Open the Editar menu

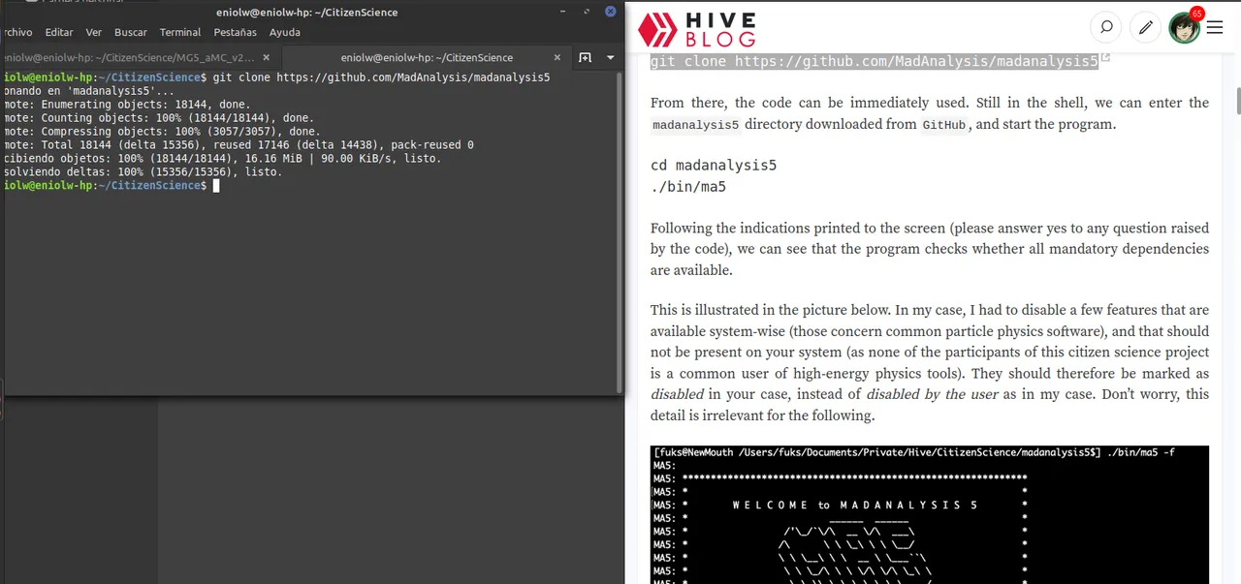point(59,32)
